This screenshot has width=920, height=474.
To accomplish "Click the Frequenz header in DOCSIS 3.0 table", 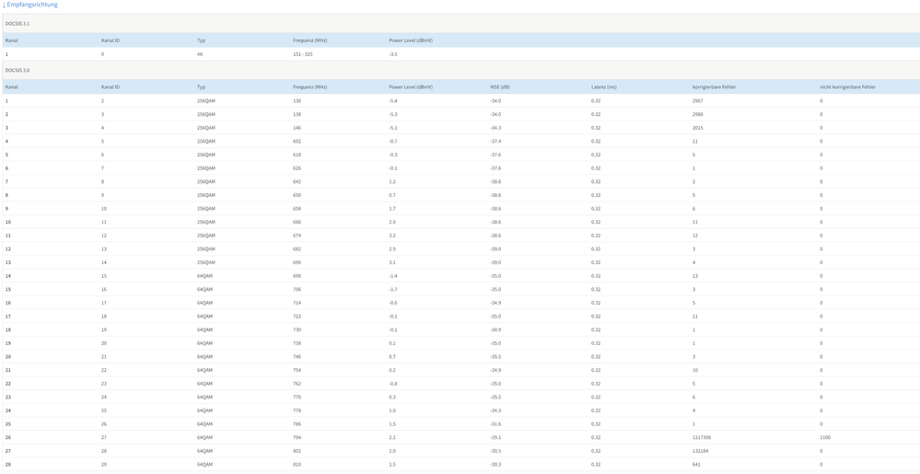I will point(309,87).
